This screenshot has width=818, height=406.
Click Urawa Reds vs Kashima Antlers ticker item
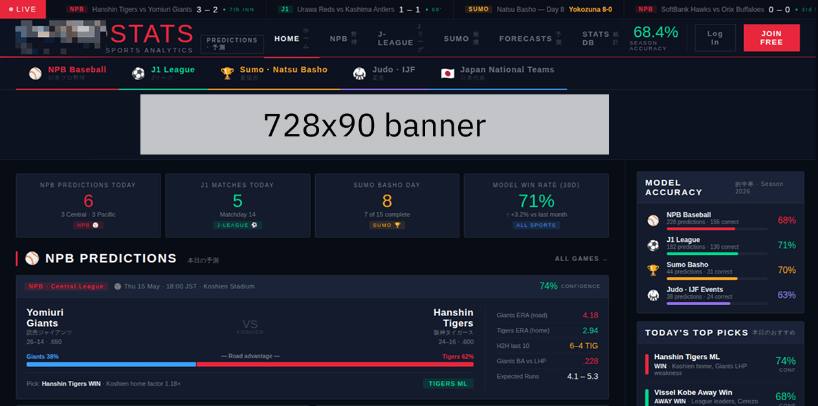click(360, 10)
